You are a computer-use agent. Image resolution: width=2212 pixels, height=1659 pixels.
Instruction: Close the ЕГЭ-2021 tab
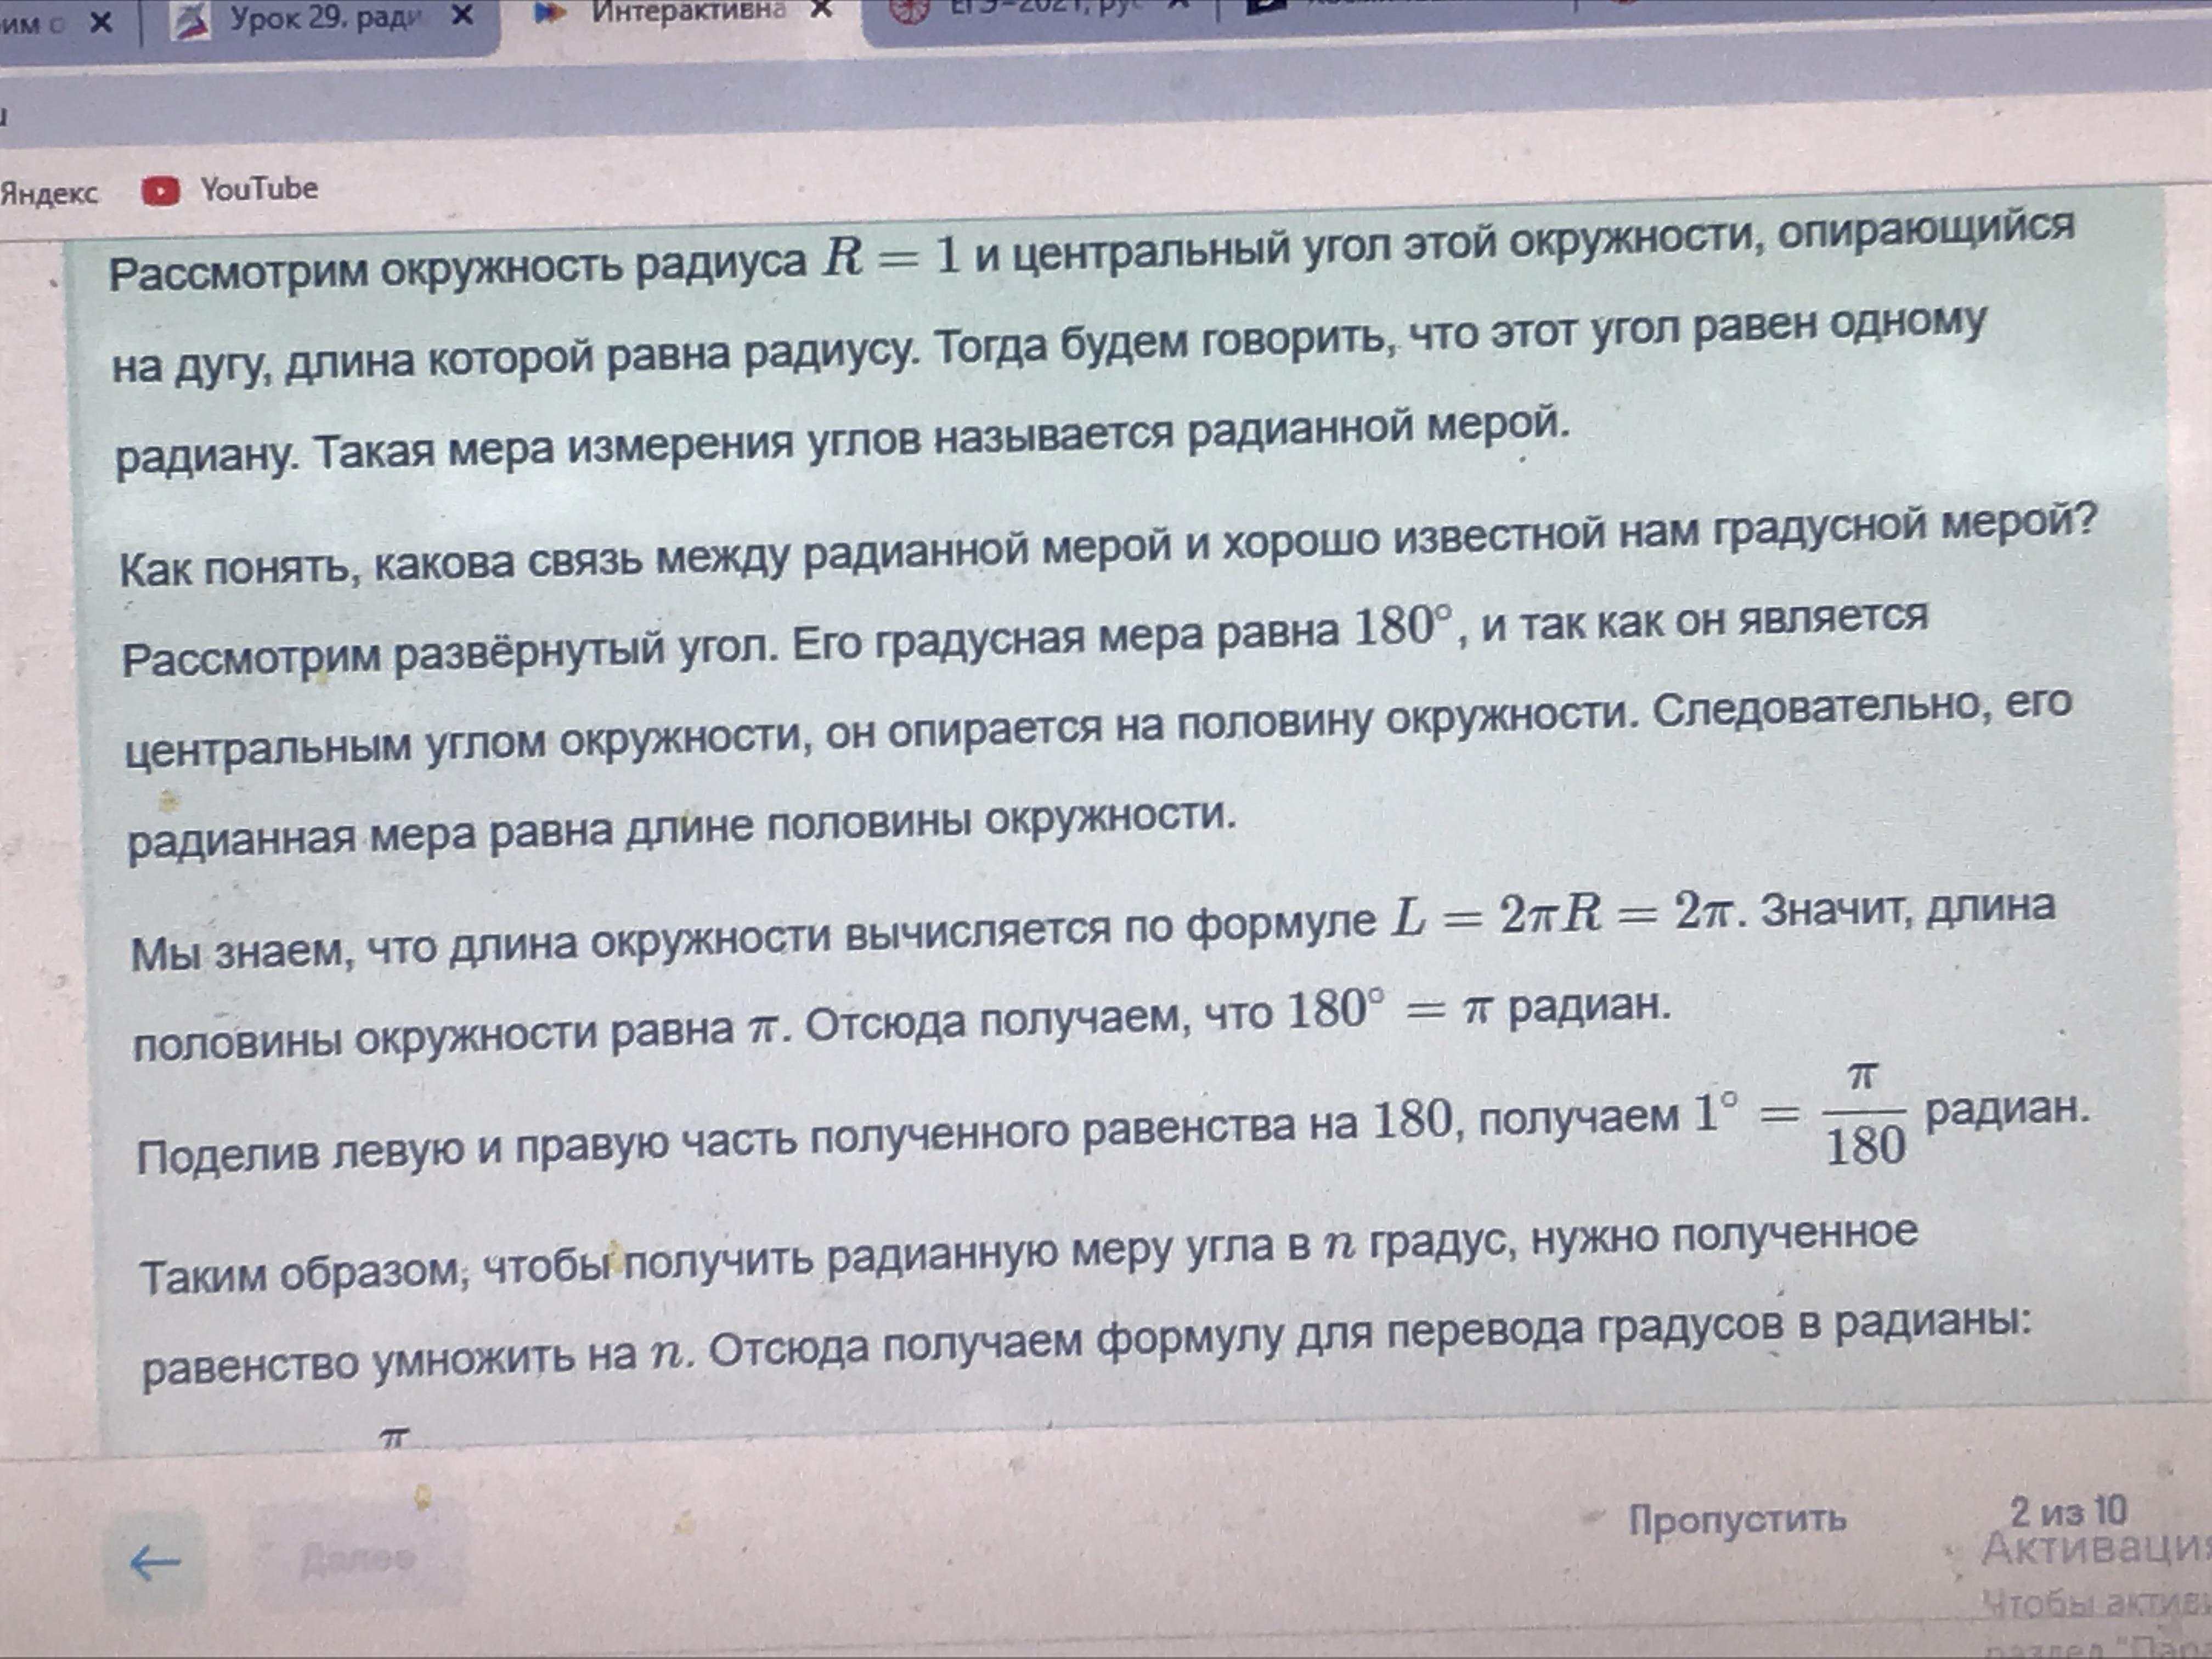(1180, 4)
